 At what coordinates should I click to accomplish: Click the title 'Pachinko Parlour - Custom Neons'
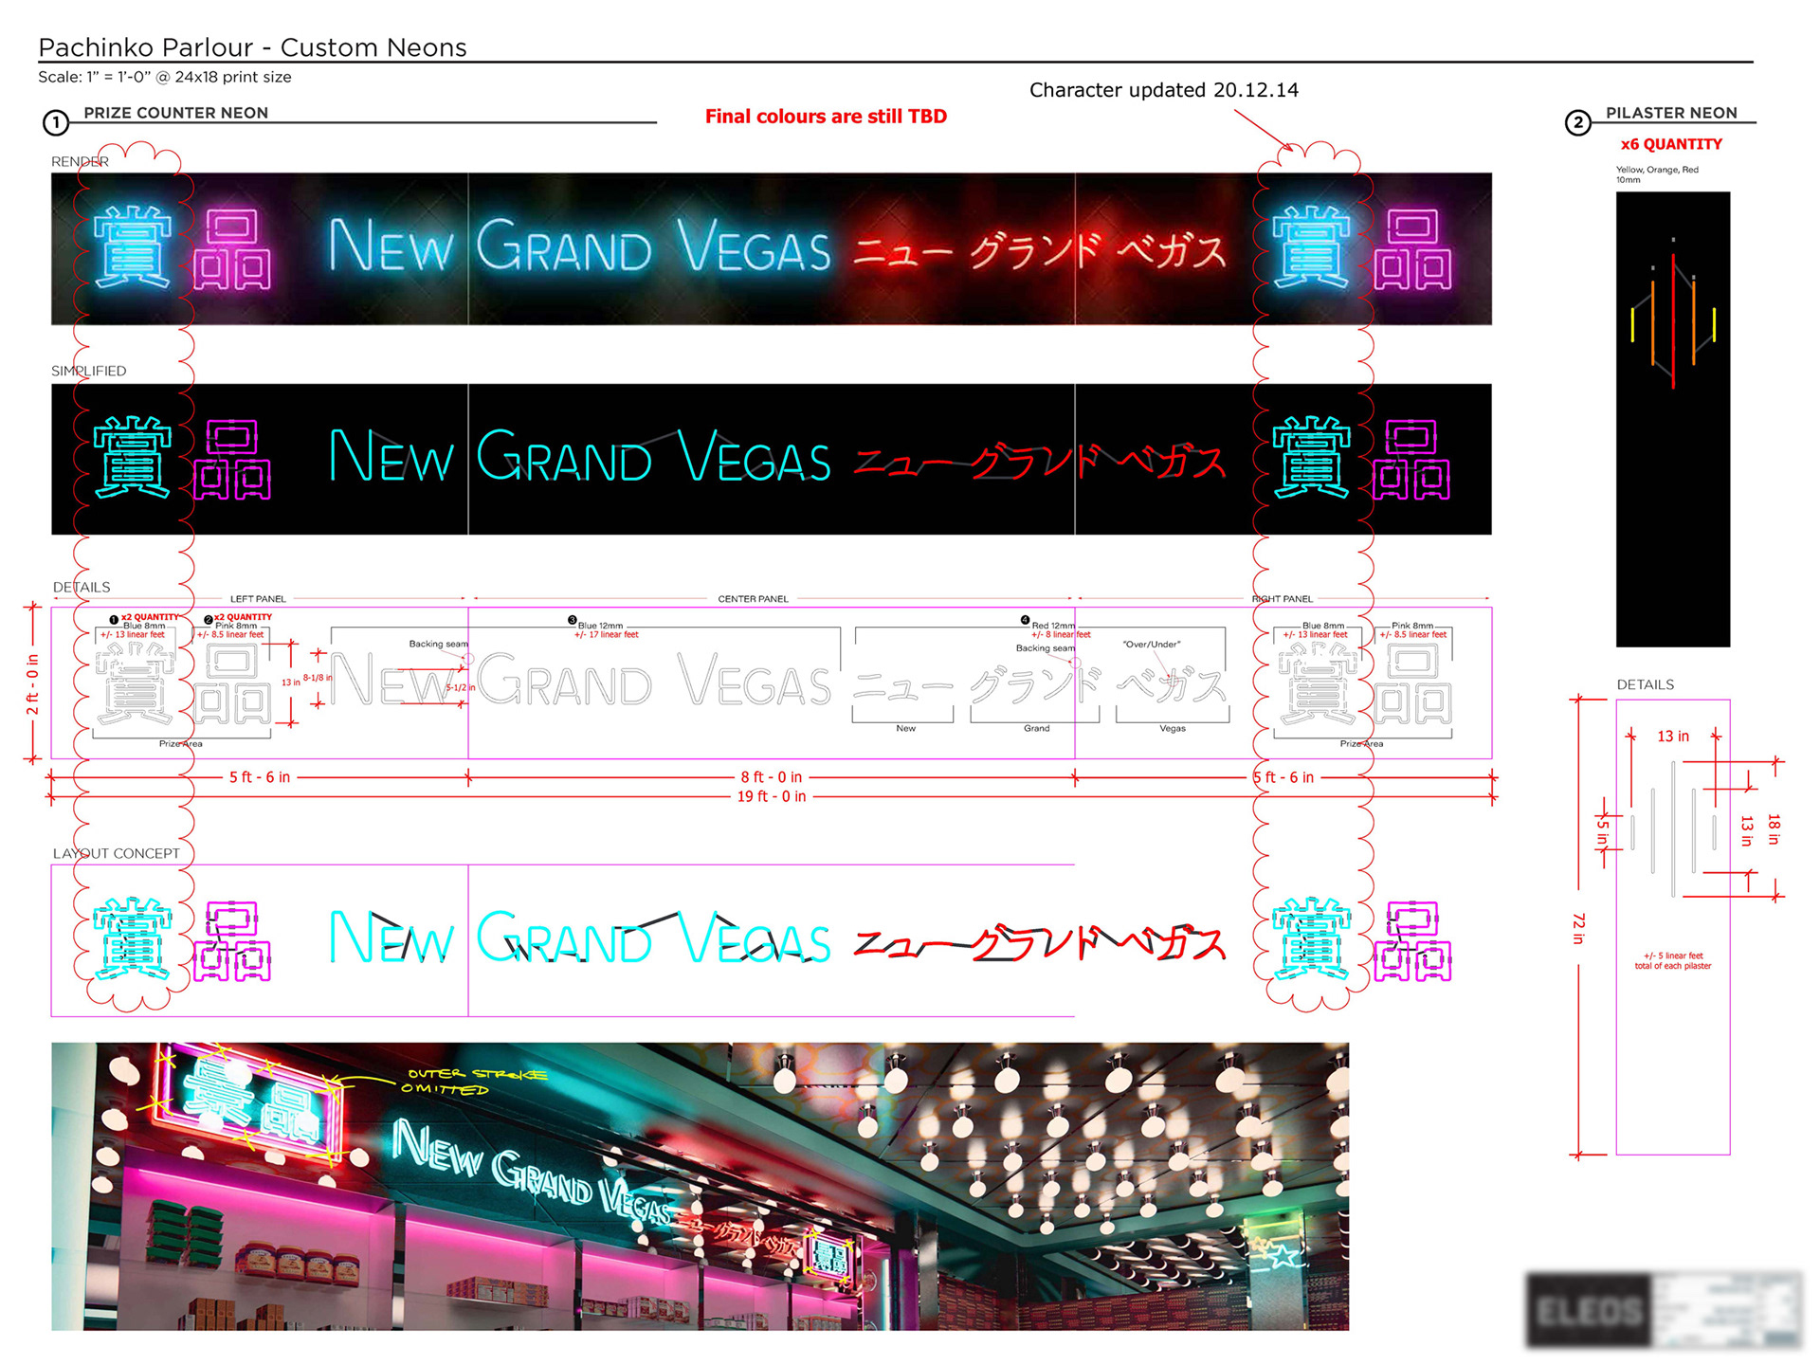click(252, 47)
